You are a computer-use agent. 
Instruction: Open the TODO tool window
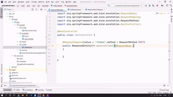tap(17, 90)
